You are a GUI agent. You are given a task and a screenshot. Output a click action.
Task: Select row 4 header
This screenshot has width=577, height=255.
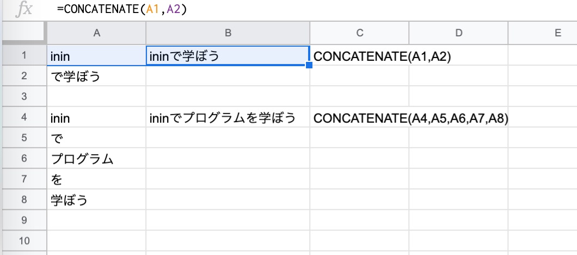pos(24,117)
